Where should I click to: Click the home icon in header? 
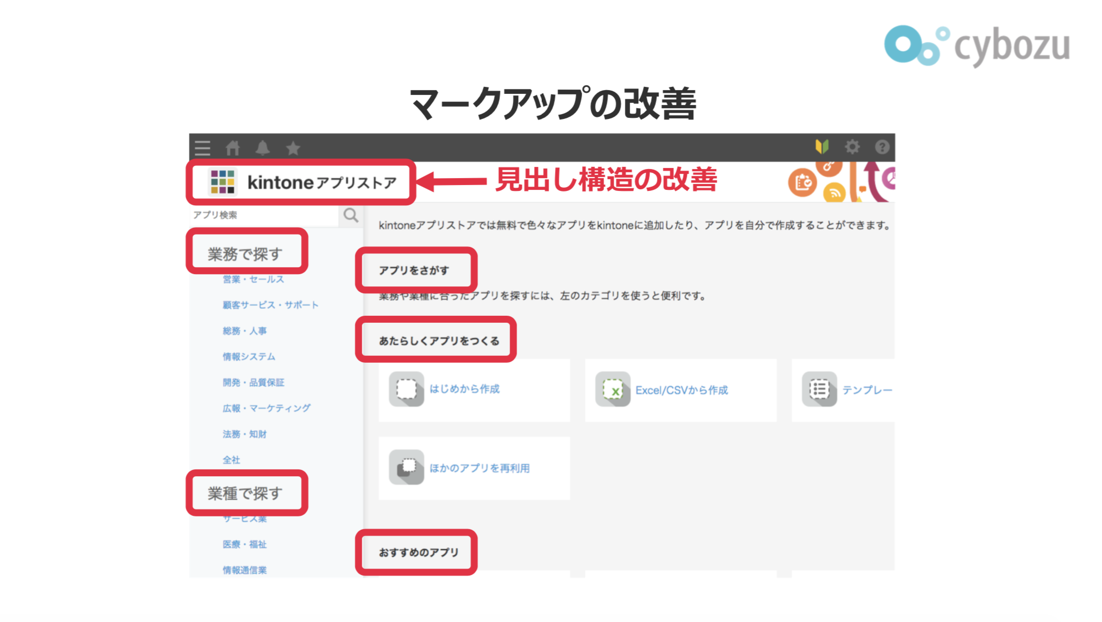click(233, 148)
